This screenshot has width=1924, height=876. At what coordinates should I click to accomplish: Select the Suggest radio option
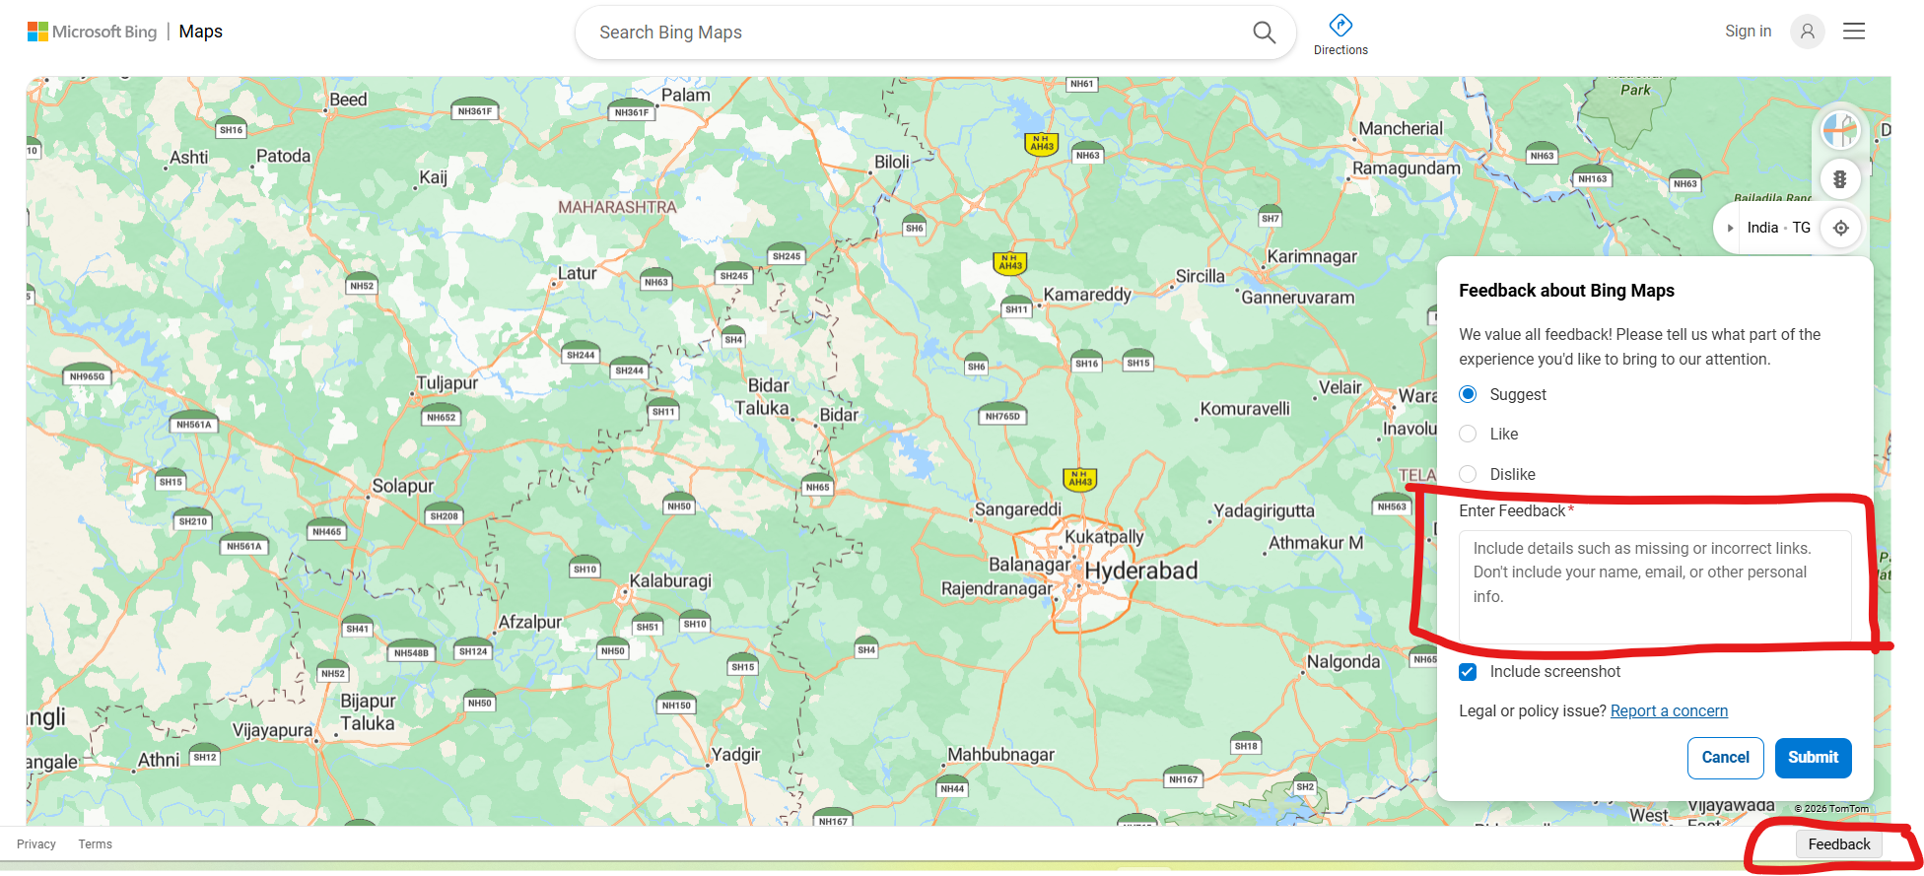coord(1468,394)
